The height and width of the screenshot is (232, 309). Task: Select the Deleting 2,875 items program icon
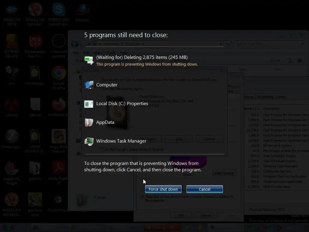pyautogui.click(x=89, y=60)
